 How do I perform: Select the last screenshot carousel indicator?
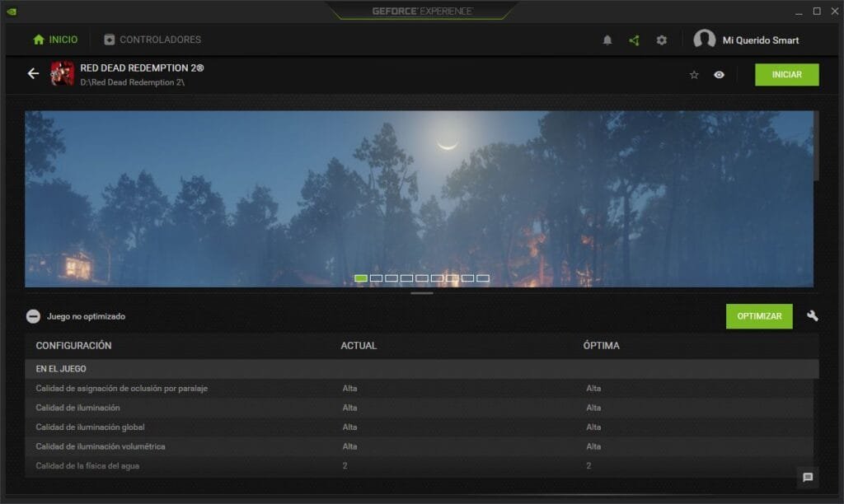coord(483,278)
